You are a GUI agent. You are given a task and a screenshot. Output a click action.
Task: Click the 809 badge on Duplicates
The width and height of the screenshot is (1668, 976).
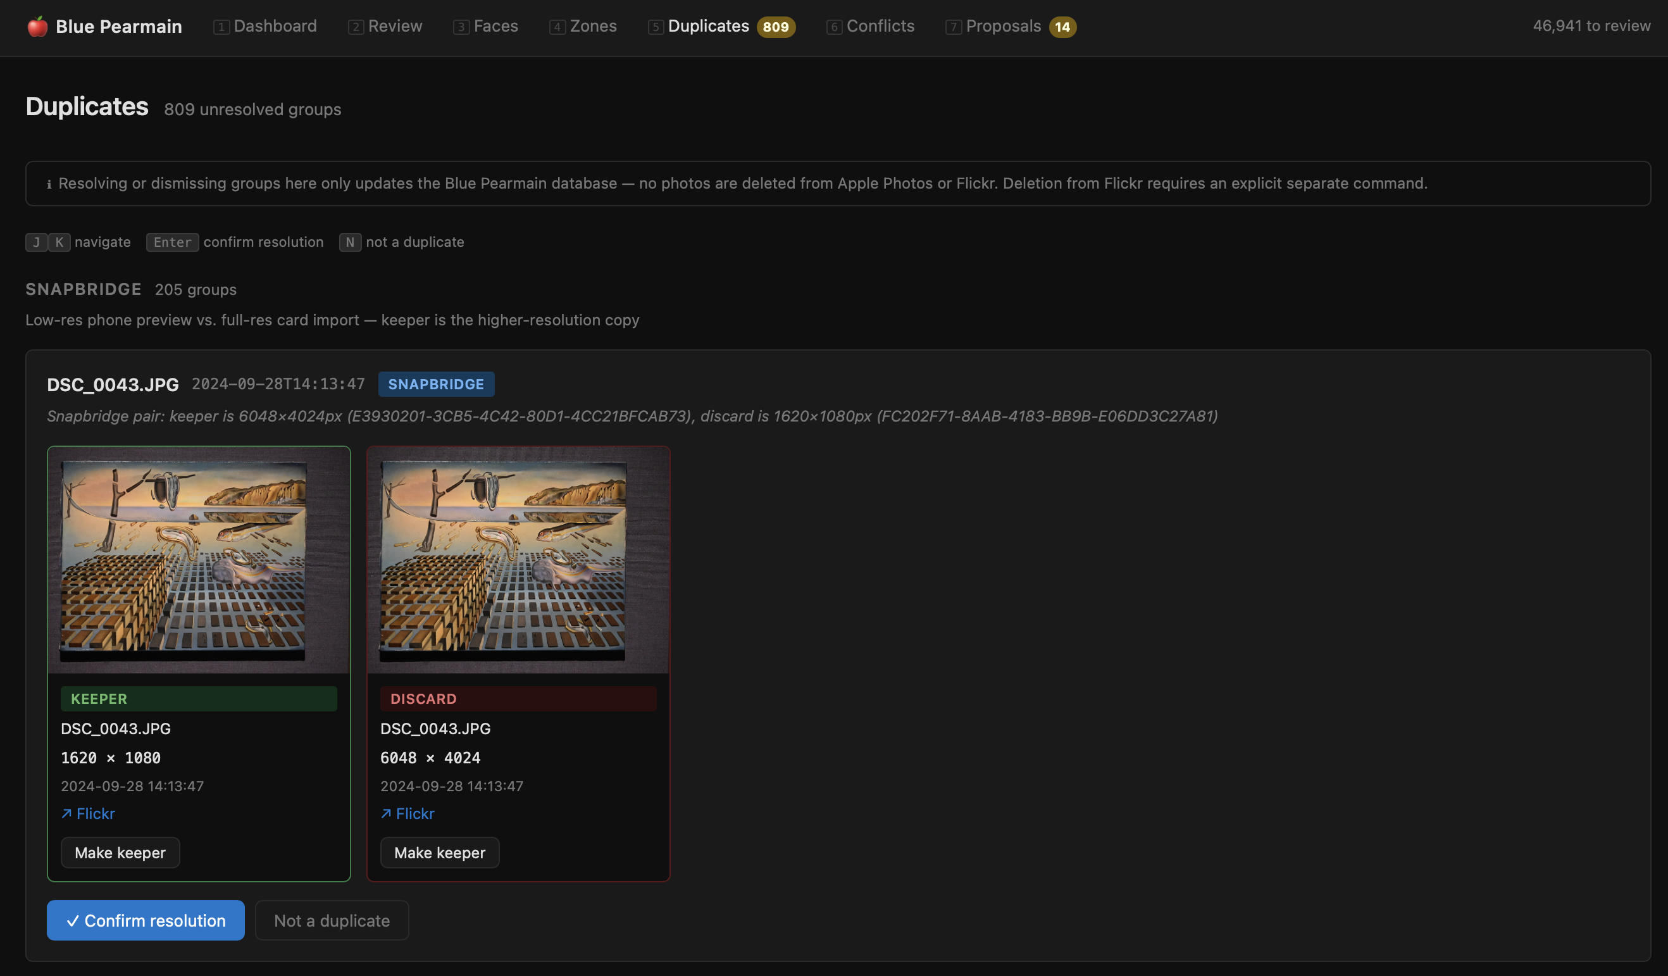(776, 27)
